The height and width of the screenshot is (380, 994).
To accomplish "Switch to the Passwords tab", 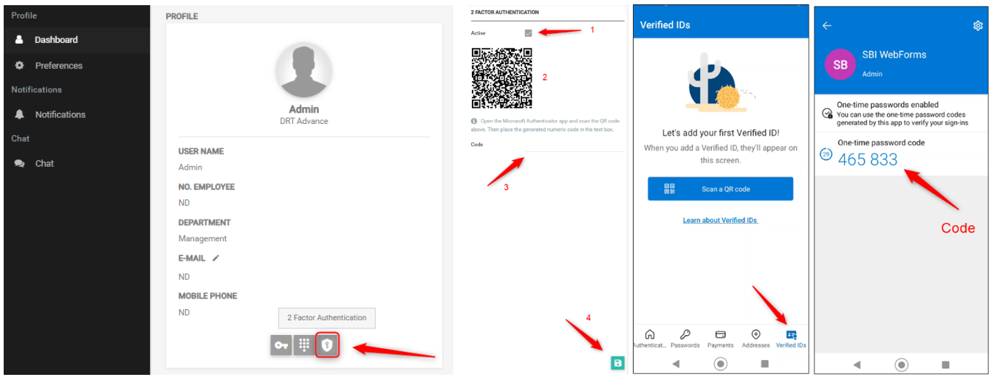I will pyautogui.click(x=685, y=339).
